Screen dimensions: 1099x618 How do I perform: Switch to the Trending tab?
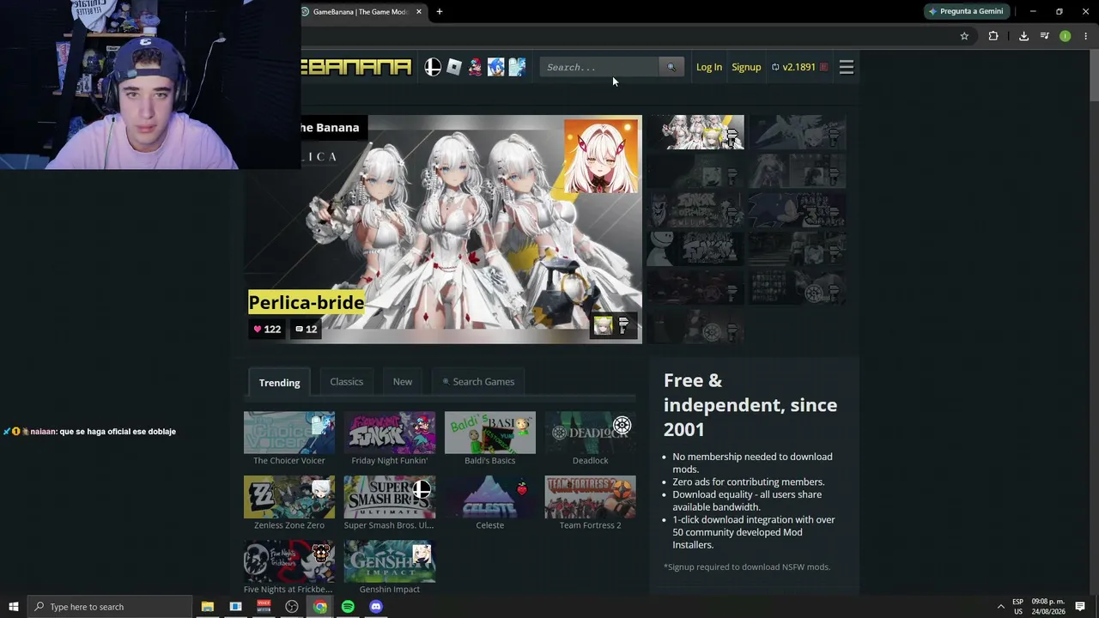tap(280, 382)
